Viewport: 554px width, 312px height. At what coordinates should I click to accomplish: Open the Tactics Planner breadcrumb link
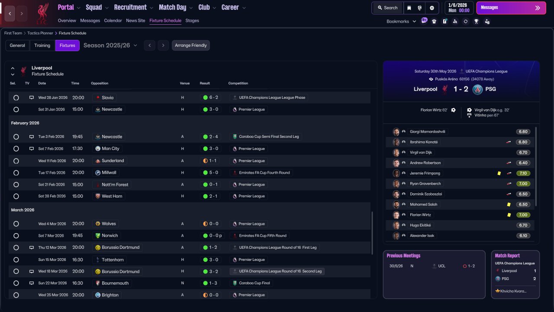(x=40, y=33)
